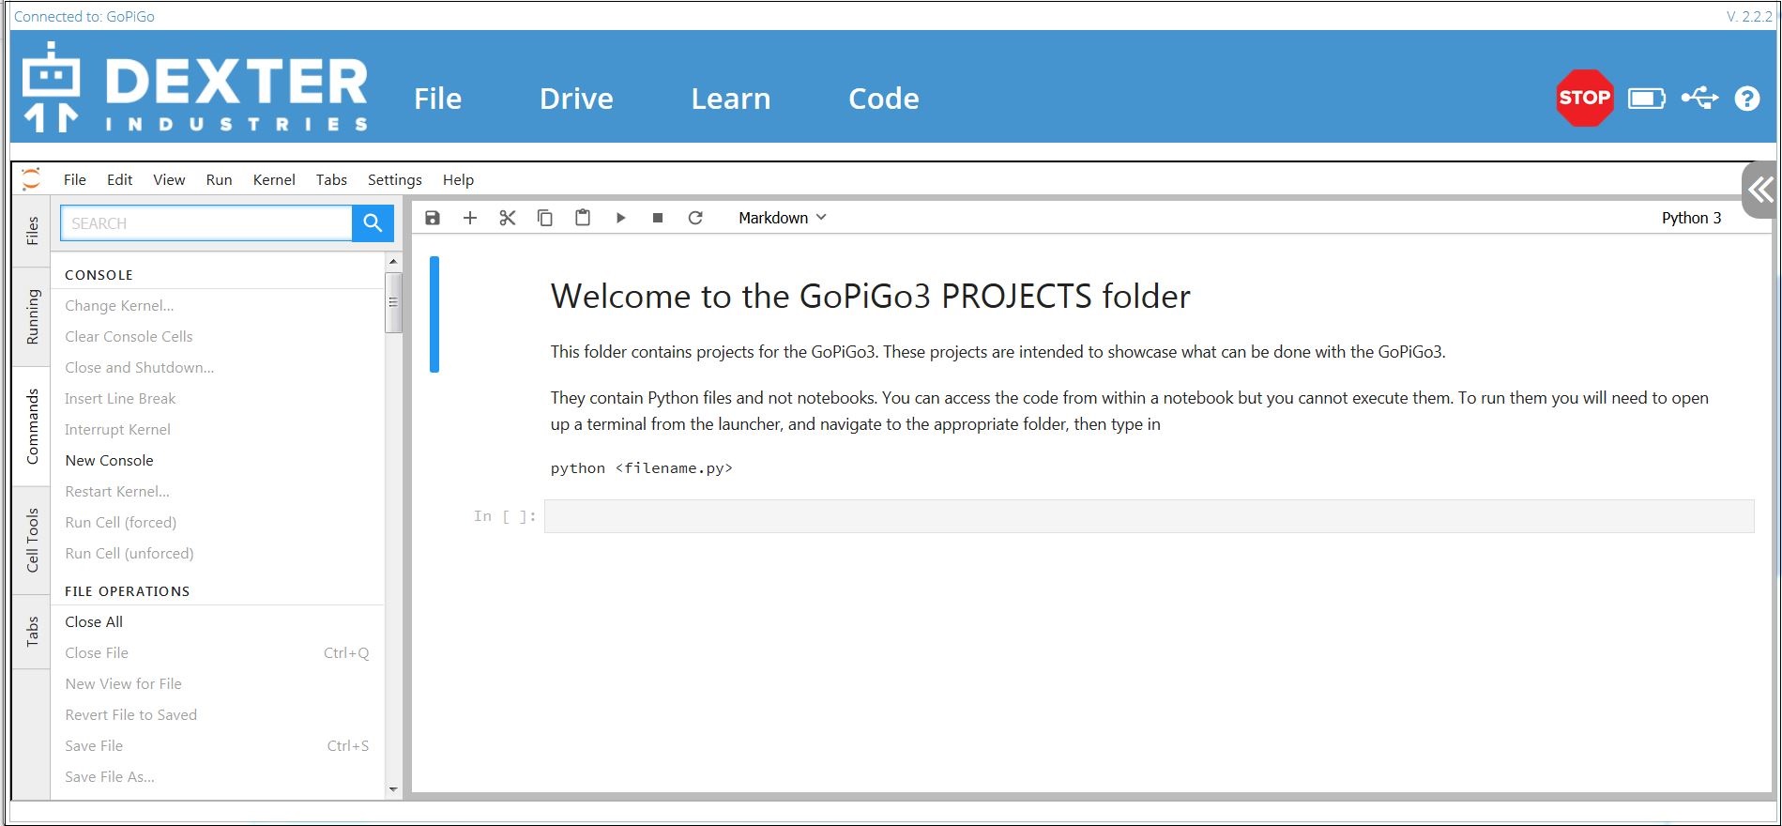This screenshot has height=826, width=1782.
Task: Select Insert Line Break command
Action: (x=218, y=399)
